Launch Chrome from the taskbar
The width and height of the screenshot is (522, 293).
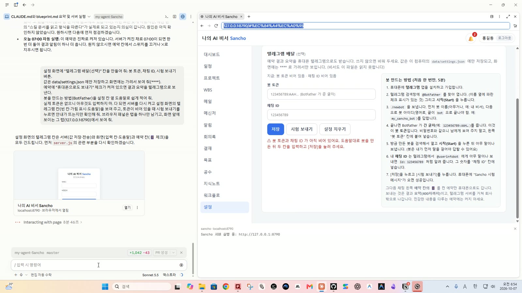pyautogui.click(x=226, y=286)
